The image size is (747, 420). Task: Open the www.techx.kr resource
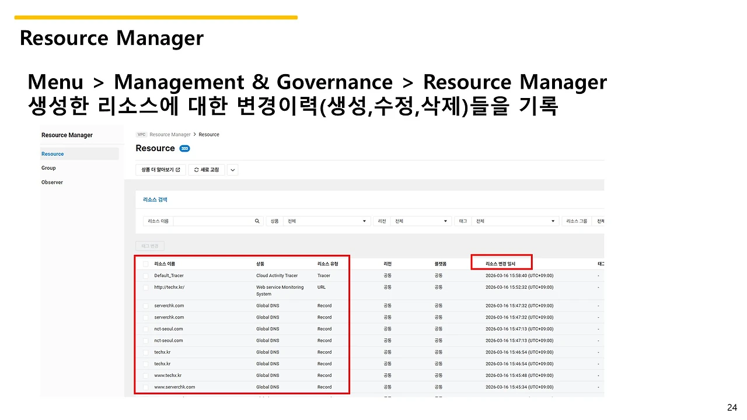coord(168,376)
